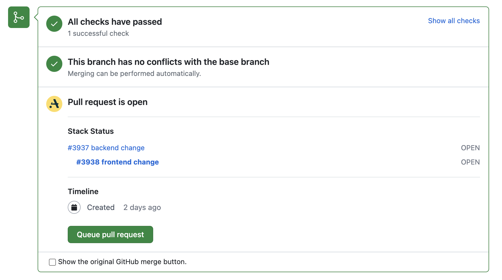
Task: Enable Show the original GitHub merge button checkbox
Action: (52, 262)
